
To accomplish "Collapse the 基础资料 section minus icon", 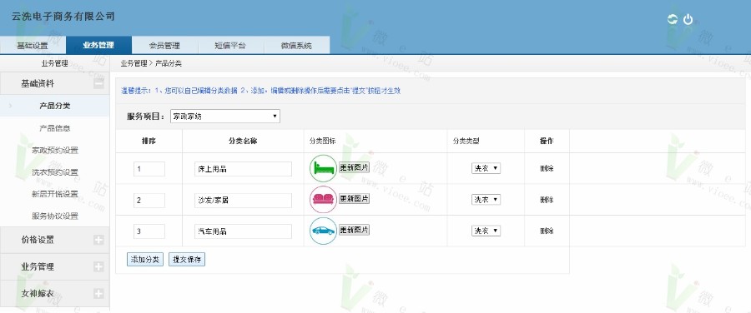I will [98, 83].
